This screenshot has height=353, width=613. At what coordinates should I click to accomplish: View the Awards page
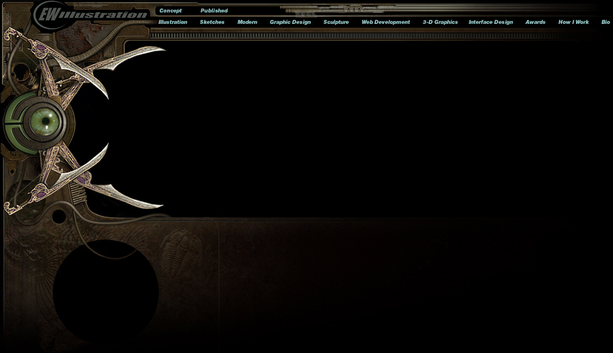(535, 22)
